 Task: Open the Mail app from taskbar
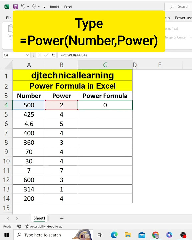tap(142, 235)
